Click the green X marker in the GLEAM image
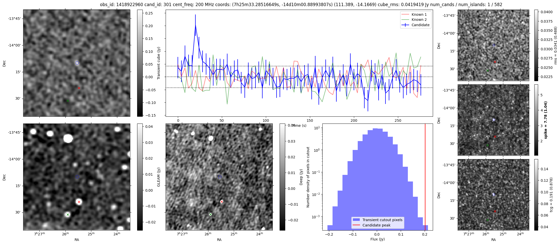 68,215
